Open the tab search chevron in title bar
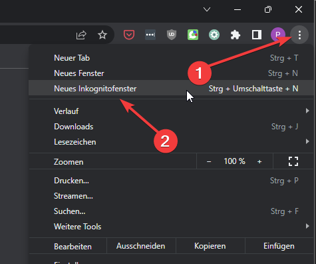Viewport: 316px width, 264px height. [207, 9]
